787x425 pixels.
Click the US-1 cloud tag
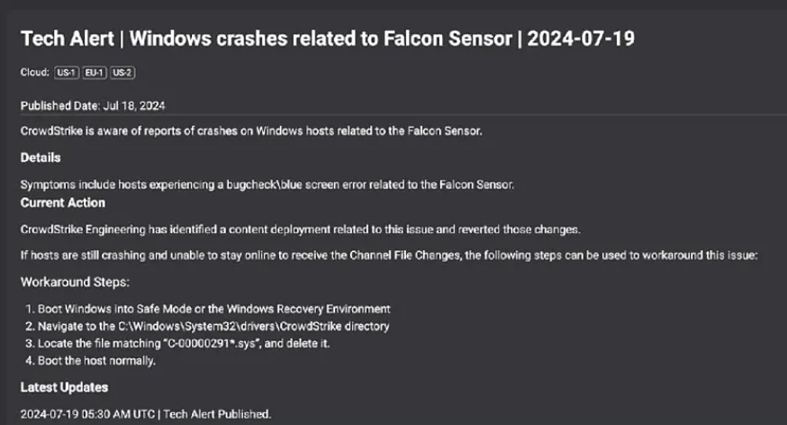point(68,72)
